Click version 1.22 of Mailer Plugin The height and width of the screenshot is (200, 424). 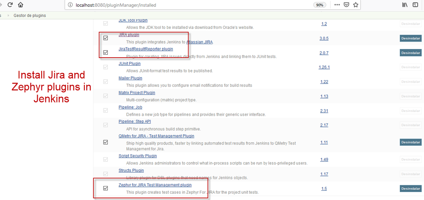(324, 82)
